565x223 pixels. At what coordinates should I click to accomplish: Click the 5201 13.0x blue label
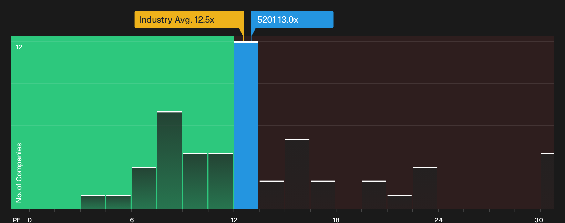[x=292, y=20]
